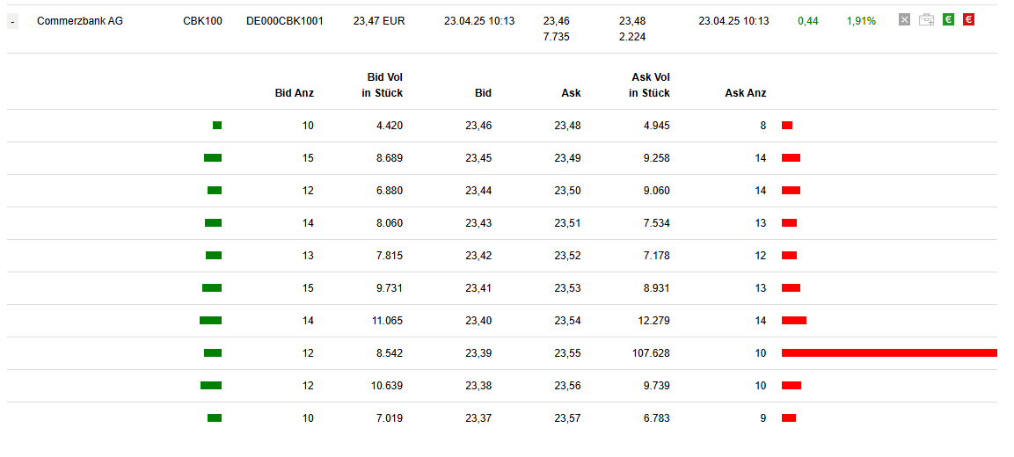Screen dimensions: 1014x457
Task: Click the add-to-portfolio briefcase icon
Action: click(926, 20)
